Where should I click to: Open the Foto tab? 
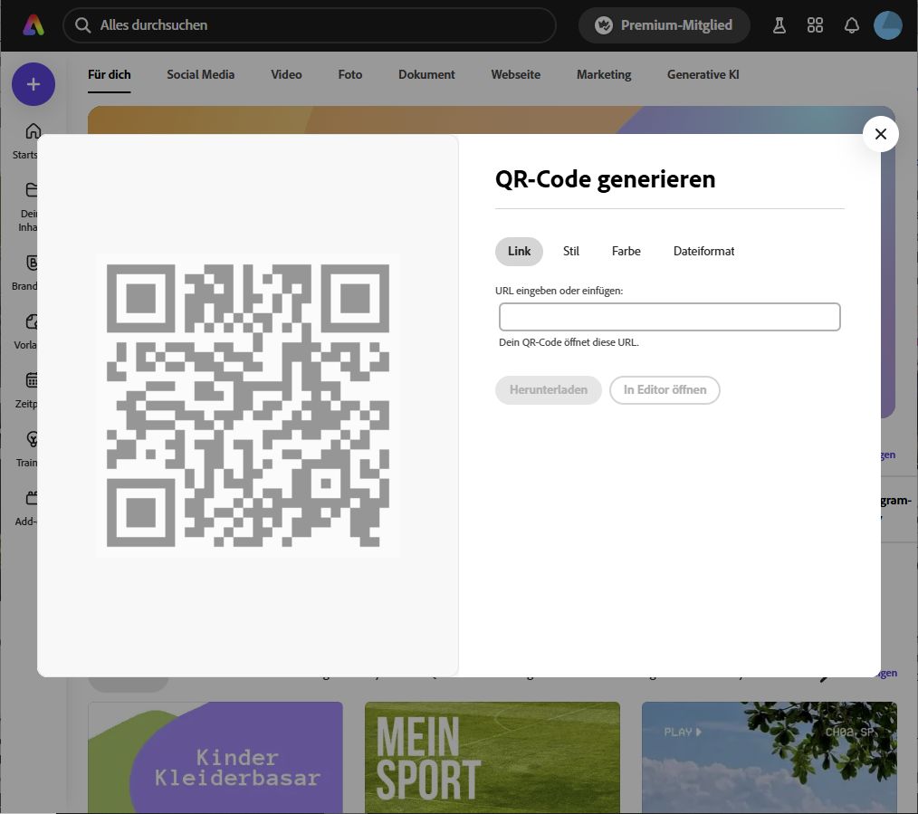pyautogui.click(x=350, y=75)
